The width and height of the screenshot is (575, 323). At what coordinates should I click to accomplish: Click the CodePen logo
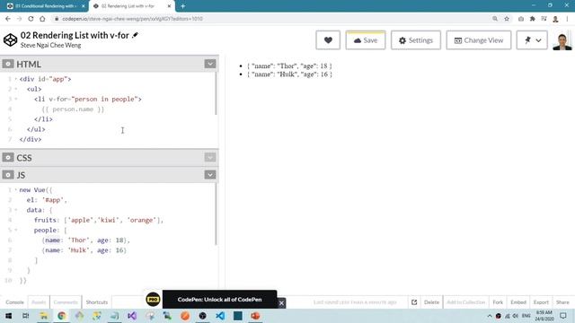pyautogui.click(x=10, y=39)
